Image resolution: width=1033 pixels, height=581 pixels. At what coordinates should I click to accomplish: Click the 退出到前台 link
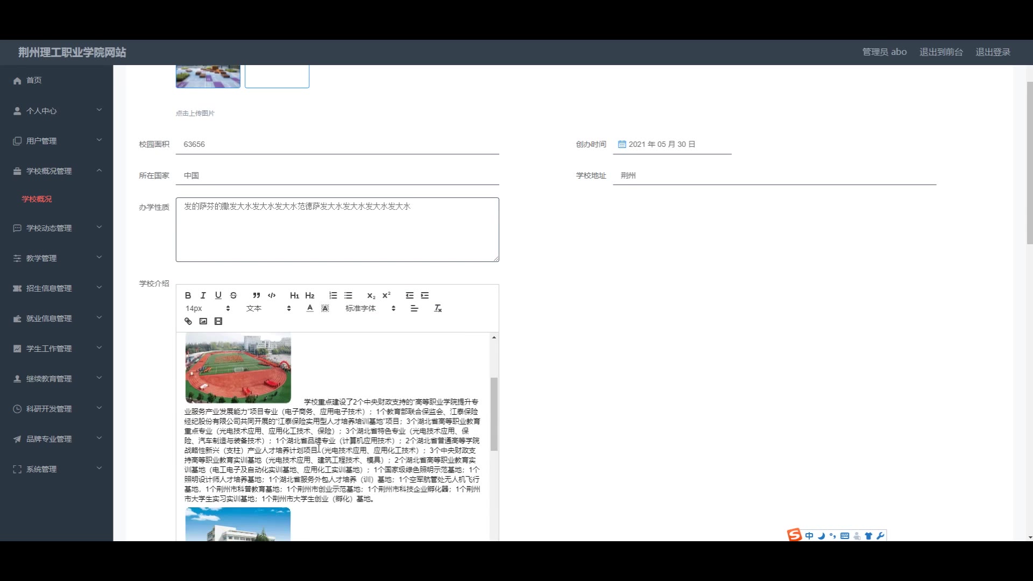click(x=941, y=52)
